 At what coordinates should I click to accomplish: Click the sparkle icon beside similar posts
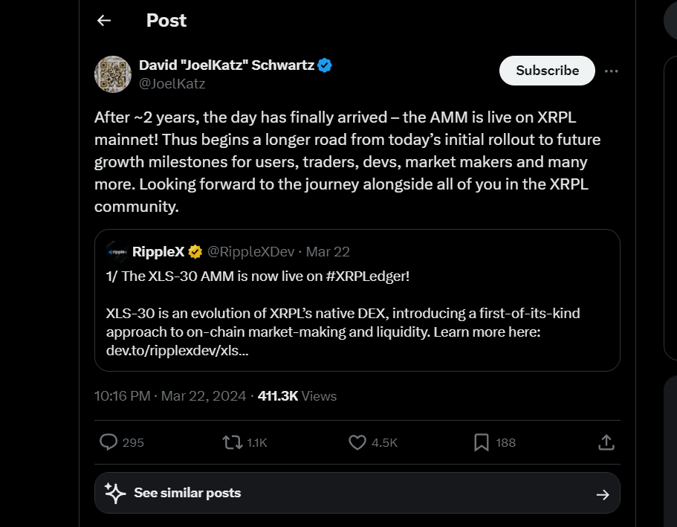(114, 493)
